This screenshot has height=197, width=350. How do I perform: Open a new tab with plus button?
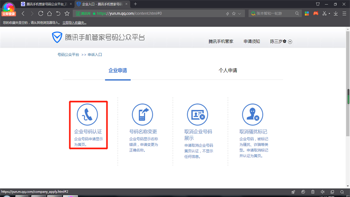(x=135, y=4)
